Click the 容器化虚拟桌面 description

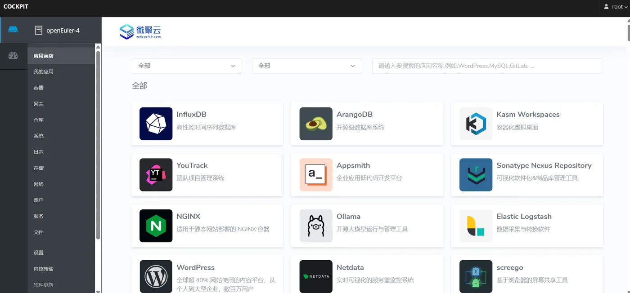point(517,127)
